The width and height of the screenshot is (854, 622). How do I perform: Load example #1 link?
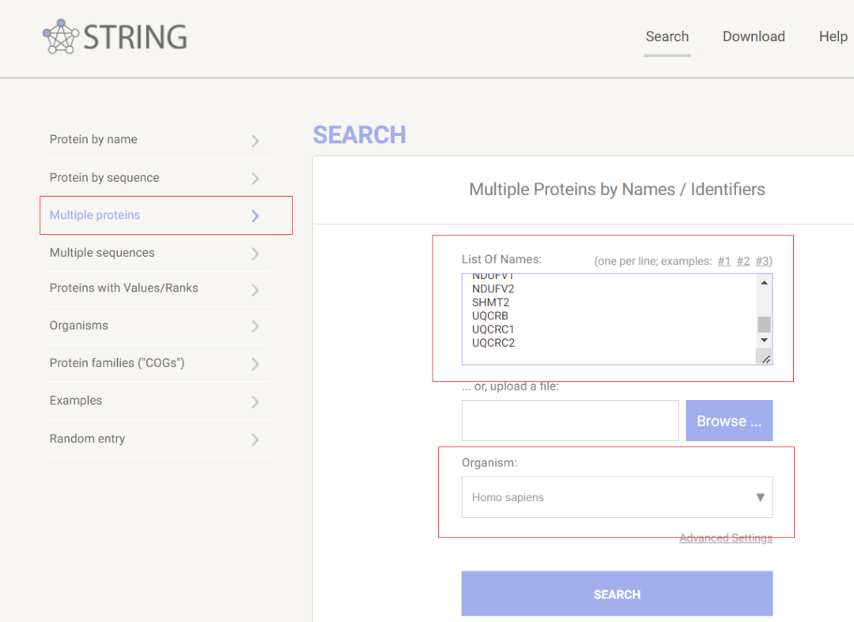click(724, 261)
